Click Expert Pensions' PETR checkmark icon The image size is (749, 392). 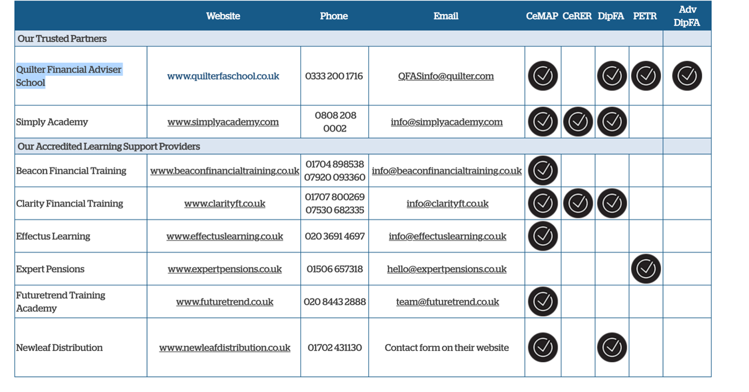(646, 269)
